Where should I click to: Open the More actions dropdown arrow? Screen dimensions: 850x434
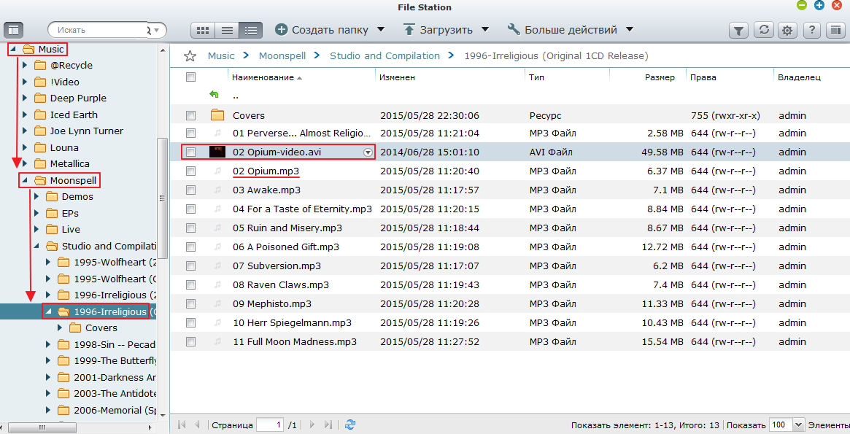pos(630,29)
